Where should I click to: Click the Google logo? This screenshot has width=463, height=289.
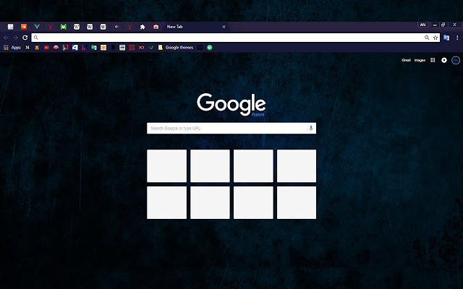click(x=231, y=104)
